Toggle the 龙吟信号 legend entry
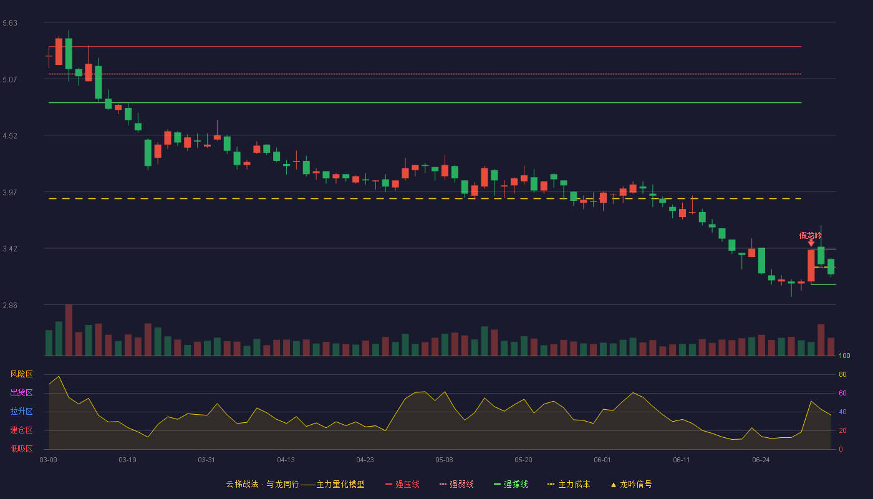873x499 pixels. [x=631, y=484]
